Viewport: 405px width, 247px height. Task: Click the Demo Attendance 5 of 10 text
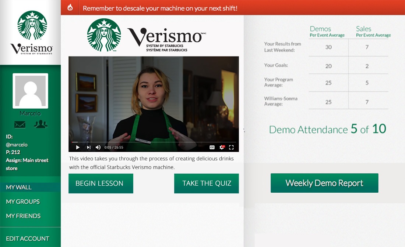pyautogui.click(x=328, y=129)
